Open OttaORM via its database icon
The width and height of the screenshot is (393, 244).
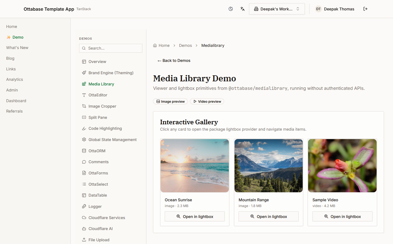click(84, 151)
